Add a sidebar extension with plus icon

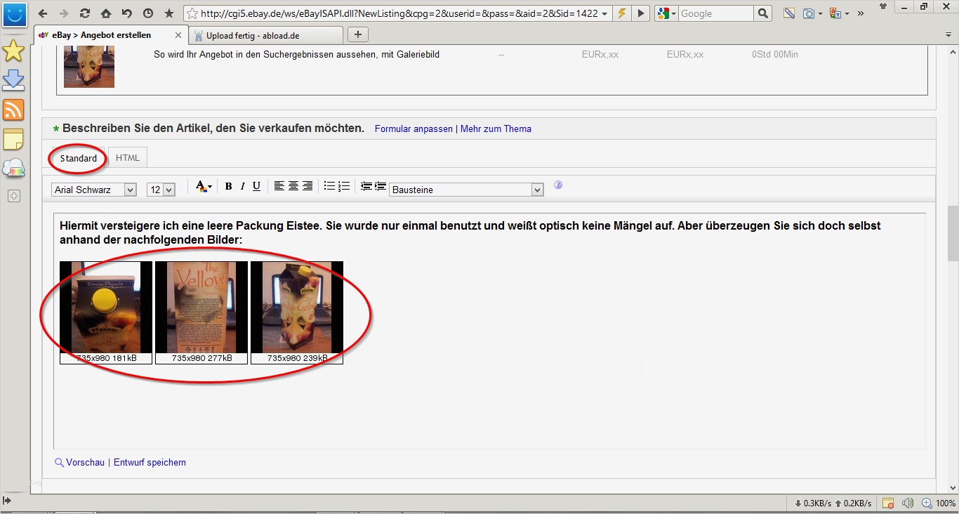(x=13, y=197)
